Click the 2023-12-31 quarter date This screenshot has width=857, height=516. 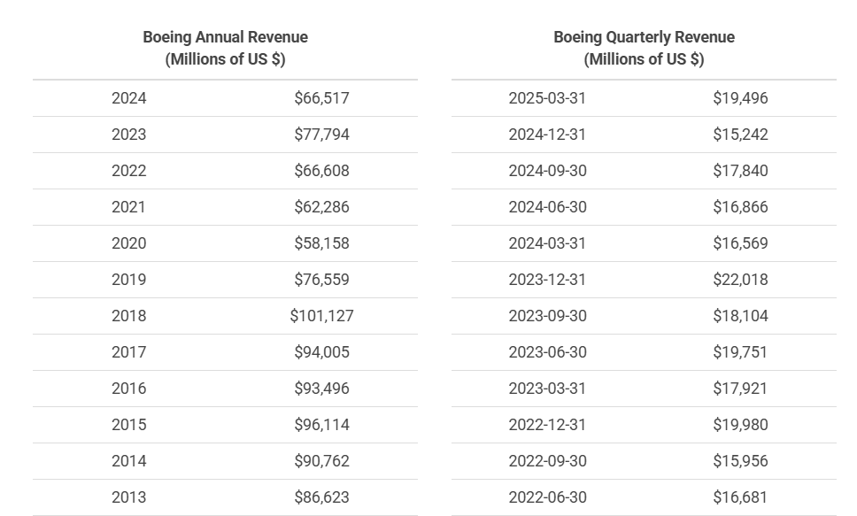[x=547, y=280]
